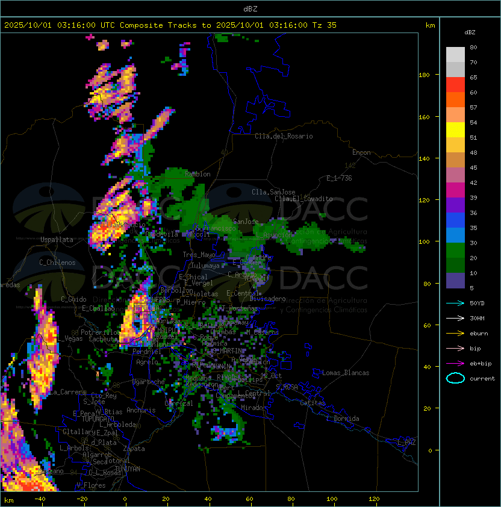The height and width of the screenshot is (507, 501).
Task: Click the 'Zapata' place label
Action: click(134, 449)
